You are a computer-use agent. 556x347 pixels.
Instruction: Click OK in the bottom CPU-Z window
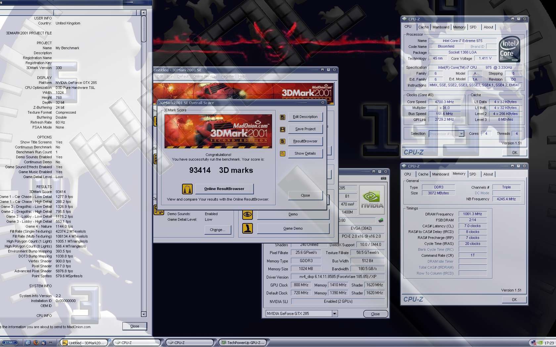(514, 300)
